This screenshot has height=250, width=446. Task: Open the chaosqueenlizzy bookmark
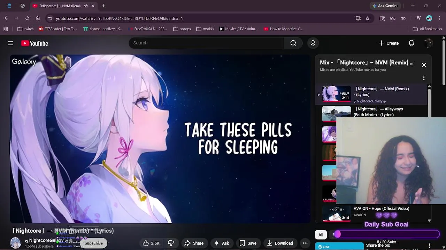[103, 29]
